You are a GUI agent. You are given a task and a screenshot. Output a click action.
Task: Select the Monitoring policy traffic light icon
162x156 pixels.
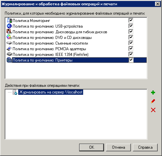coord(9,20)
